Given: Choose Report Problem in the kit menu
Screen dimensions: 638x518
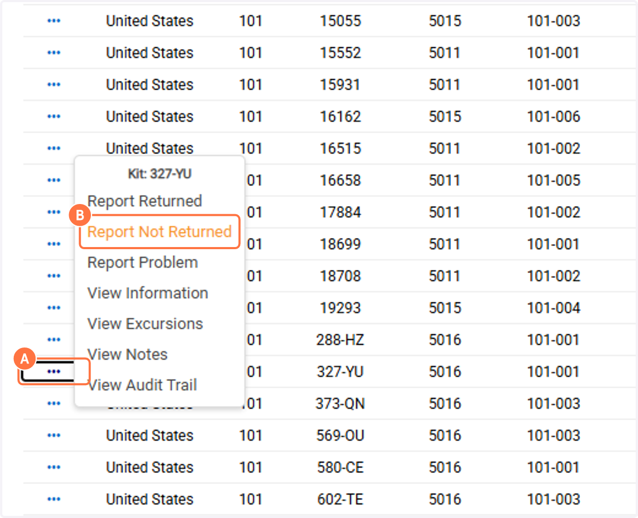Looking at the screenshot, I should pos(142,263).
